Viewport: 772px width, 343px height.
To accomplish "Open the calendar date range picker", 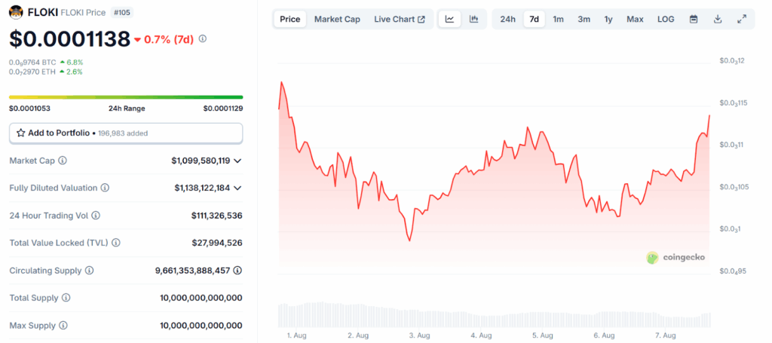I will click(694, 19).
